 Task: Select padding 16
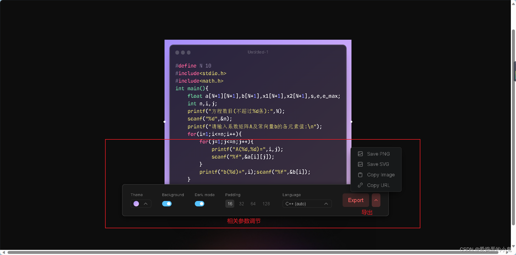(x=230, y=204)
